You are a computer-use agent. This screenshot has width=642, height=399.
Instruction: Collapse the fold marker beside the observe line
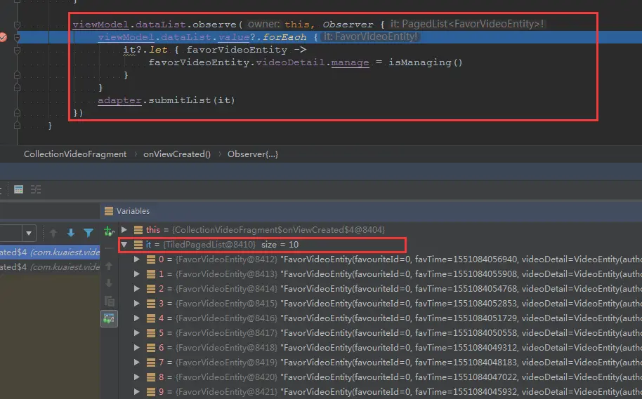coord(17,25)
